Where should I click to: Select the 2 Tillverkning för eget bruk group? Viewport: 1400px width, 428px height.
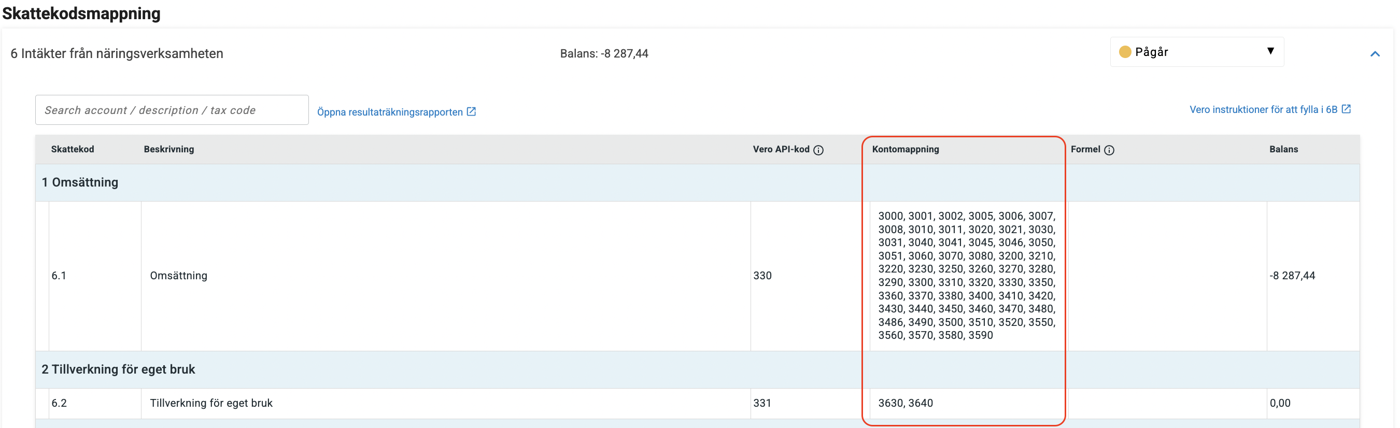click(118, 369)
